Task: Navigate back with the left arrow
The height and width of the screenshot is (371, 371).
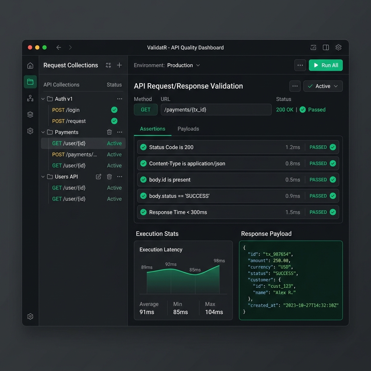Action: [59, 47]
